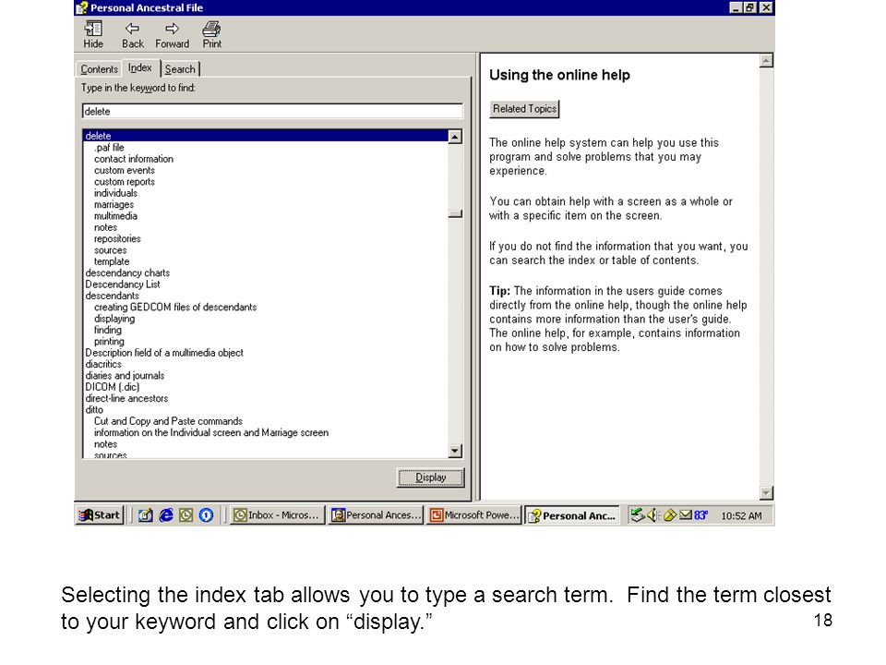Viewport: 886px width, 665px height.
Task: Click the first quick launch desktop icon
Action: click(x=146, y=515)
